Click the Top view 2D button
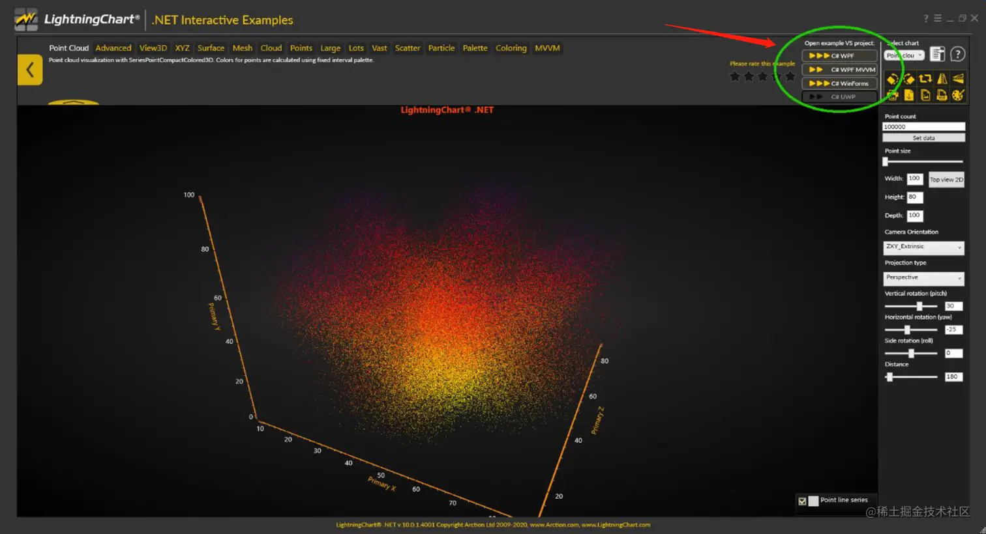 point(946,180)
